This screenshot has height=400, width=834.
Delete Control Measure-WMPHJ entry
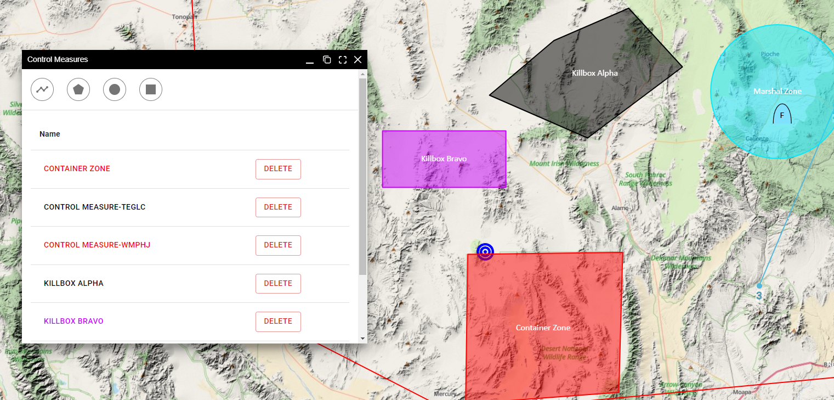[278, 245]
